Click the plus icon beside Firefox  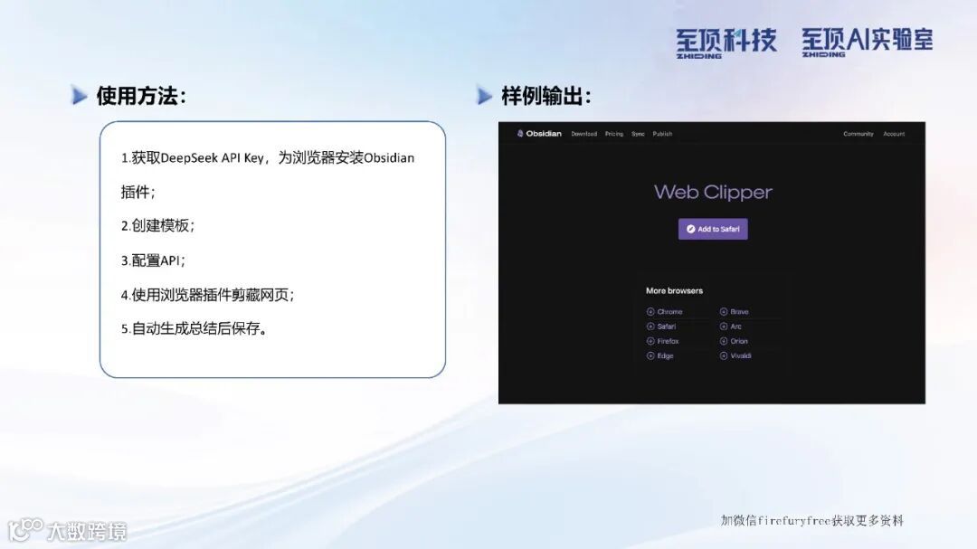[650, 342]
